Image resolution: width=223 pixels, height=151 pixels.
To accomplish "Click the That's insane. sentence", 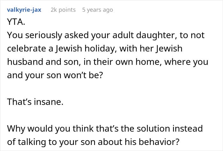I will [34, 102].
